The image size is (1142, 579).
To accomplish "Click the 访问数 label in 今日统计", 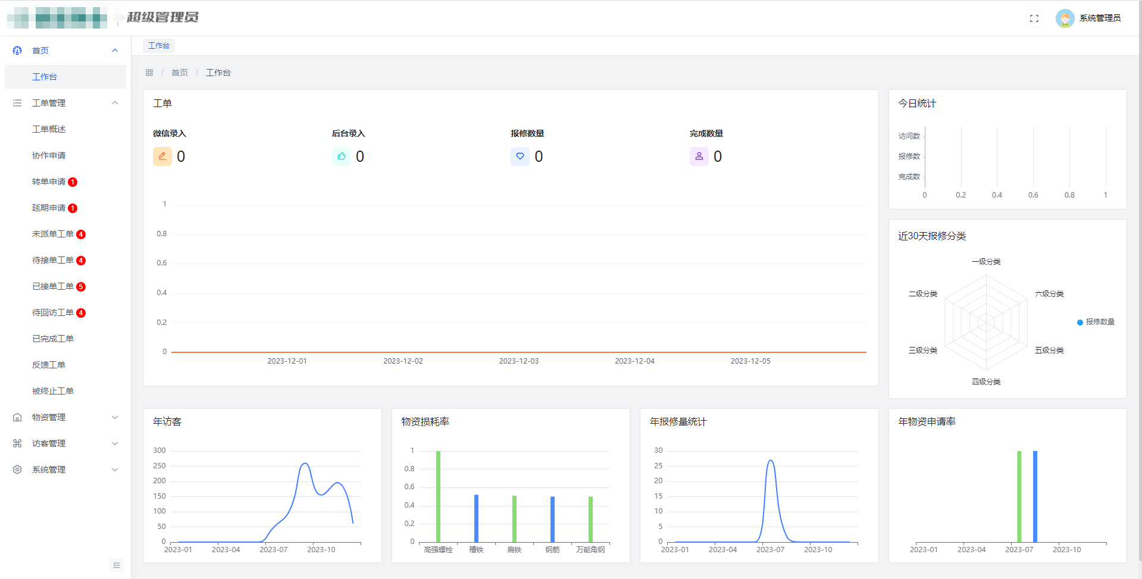I will [909, 136].
